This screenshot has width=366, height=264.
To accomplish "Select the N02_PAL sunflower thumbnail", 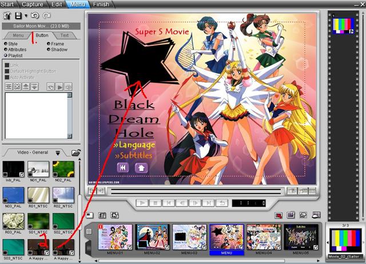I will click(63, 169).
